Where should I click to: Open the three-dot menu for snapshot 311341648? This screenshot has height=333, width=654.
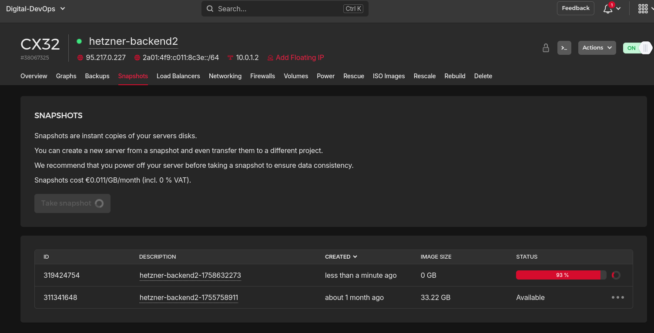[x=618, y=297]
